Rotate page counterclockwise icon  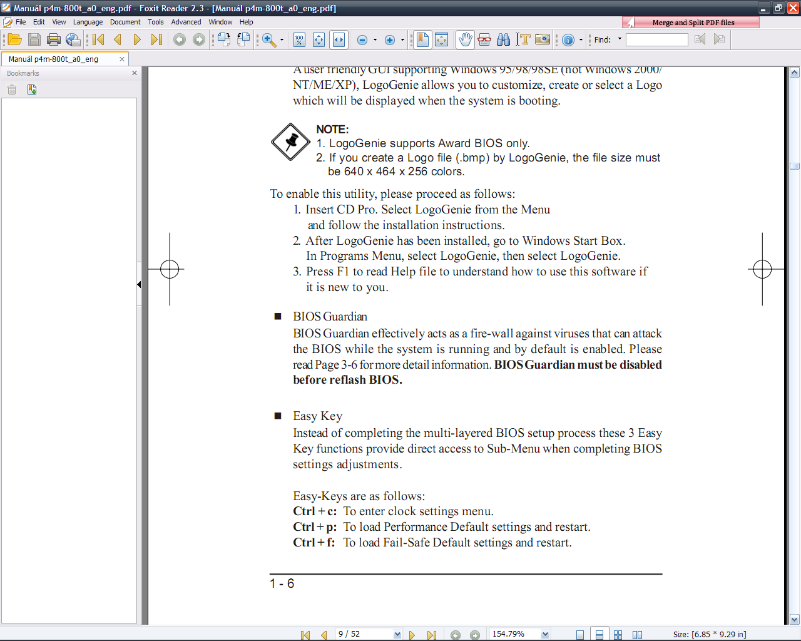(x=243, y=39)
